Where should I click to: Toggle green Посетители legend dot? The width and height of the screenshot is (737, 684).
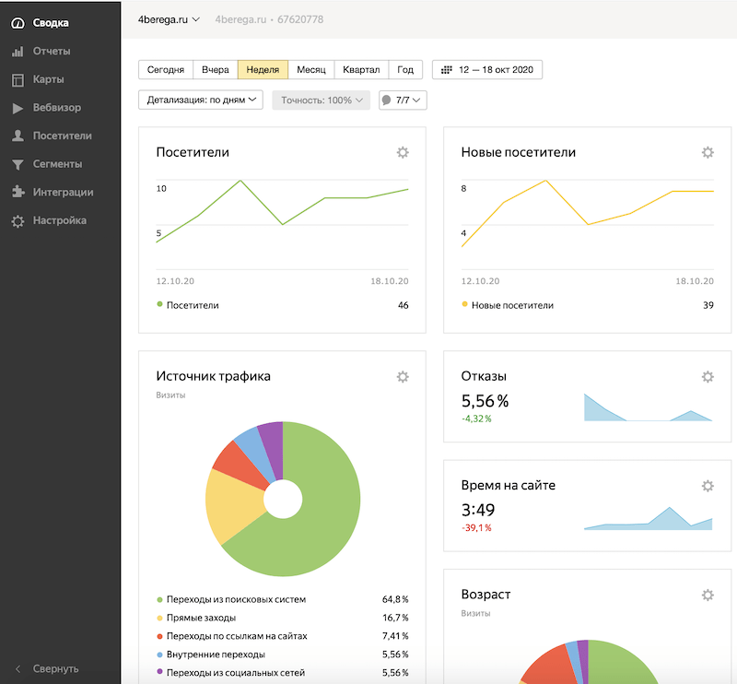tap(159, 304)
